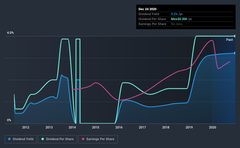240x148 pixels.
Task: Click the 2012 x-axis label
Action: pyautogui.click(x=26, y=127)
